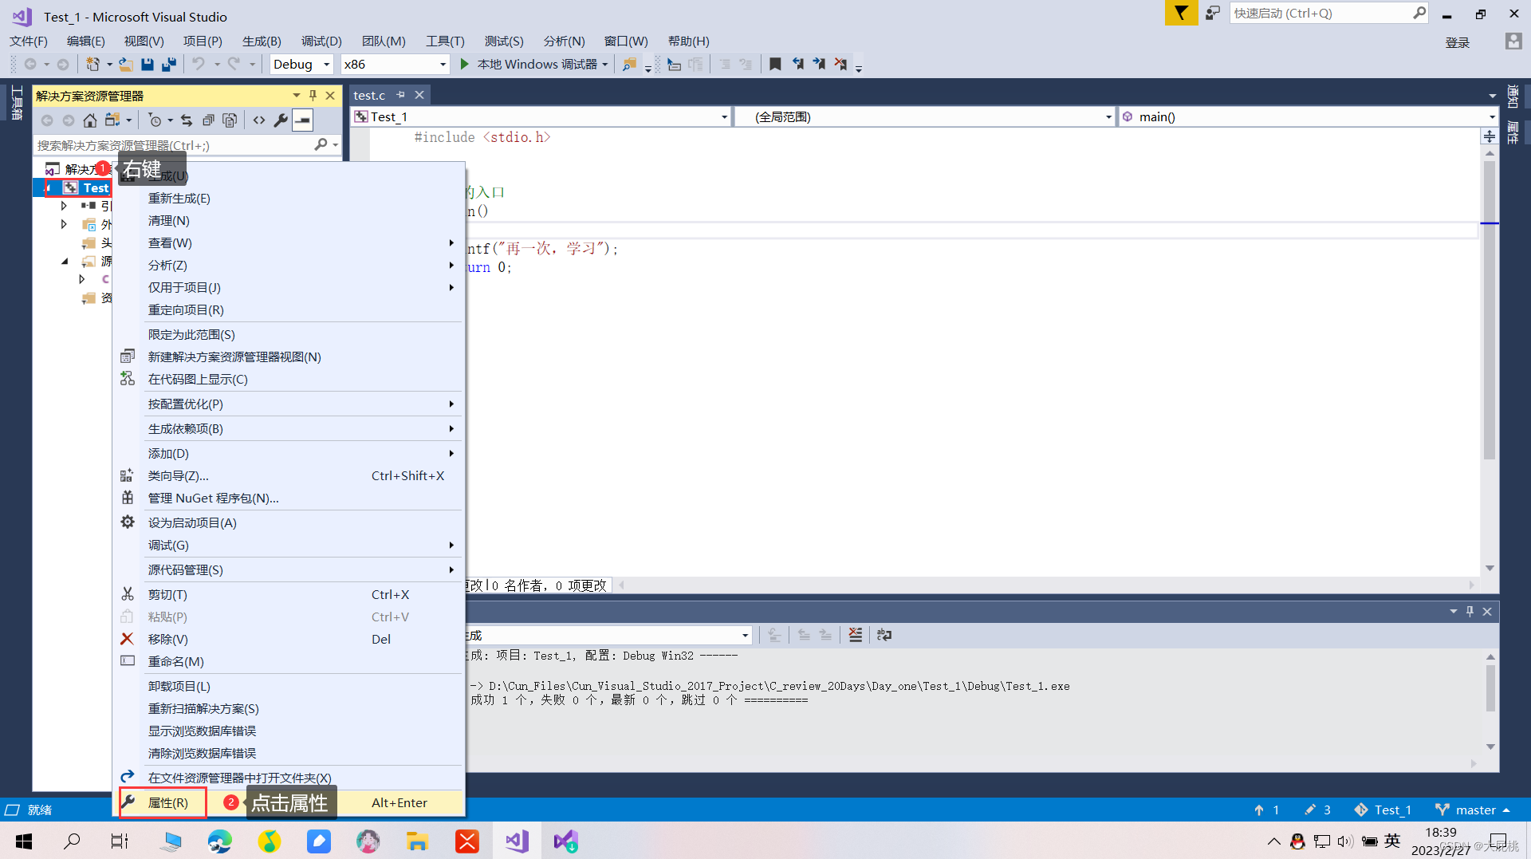1531x859 pixels.
Task: Click Clear All icon in Output panel
Action: pos(856,635)
